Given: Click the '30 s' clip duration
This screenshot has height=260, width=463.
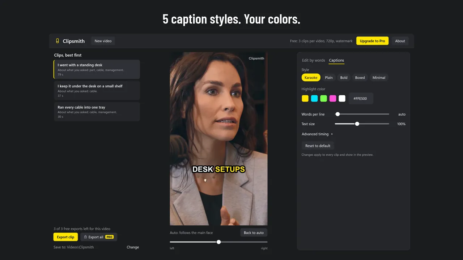Looking at the screenshot, I should click(60, 117).
